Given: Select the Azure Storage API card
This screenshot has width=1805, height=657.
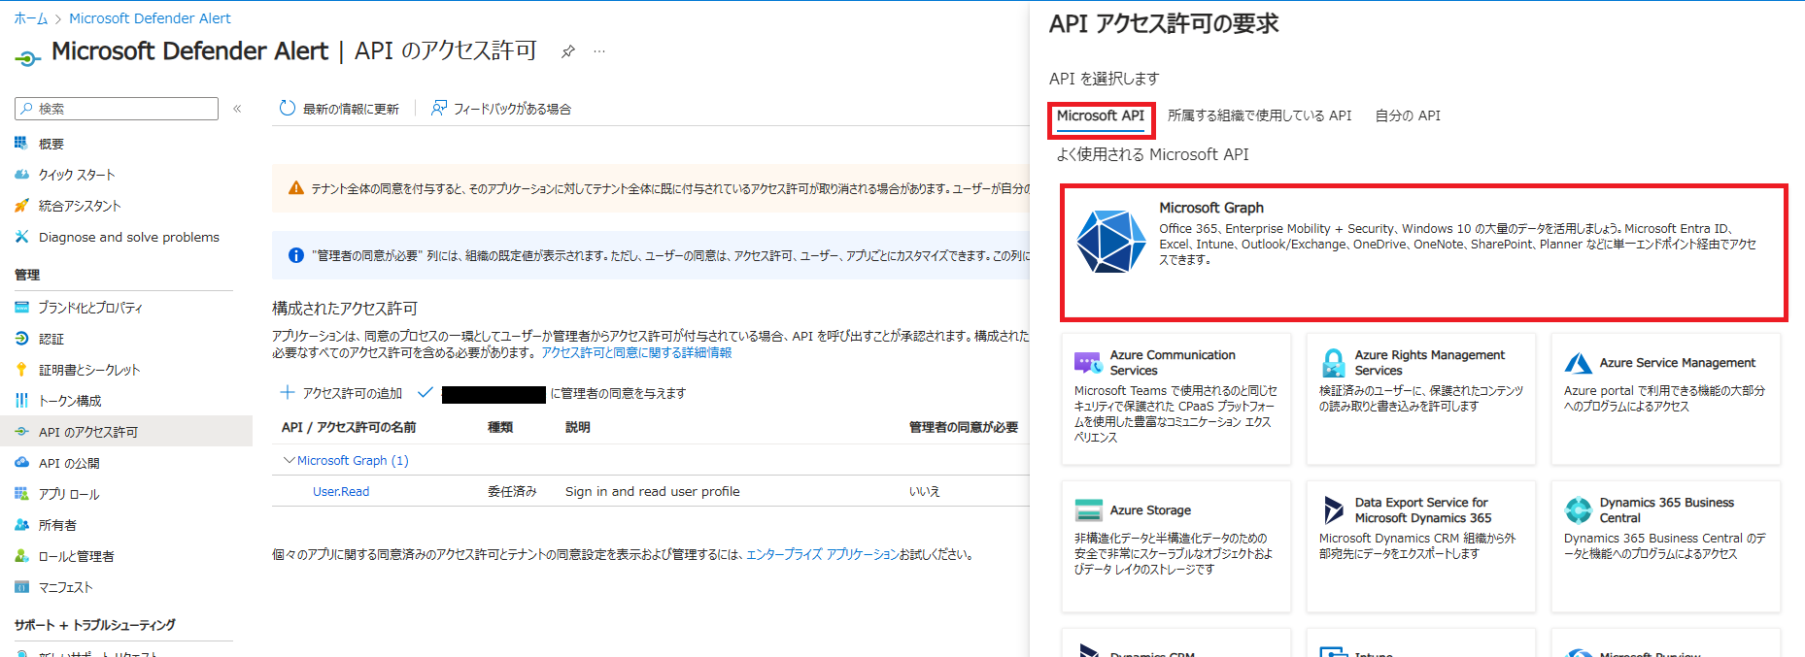Looking at the screenshot, I should tap(1175, 546).
